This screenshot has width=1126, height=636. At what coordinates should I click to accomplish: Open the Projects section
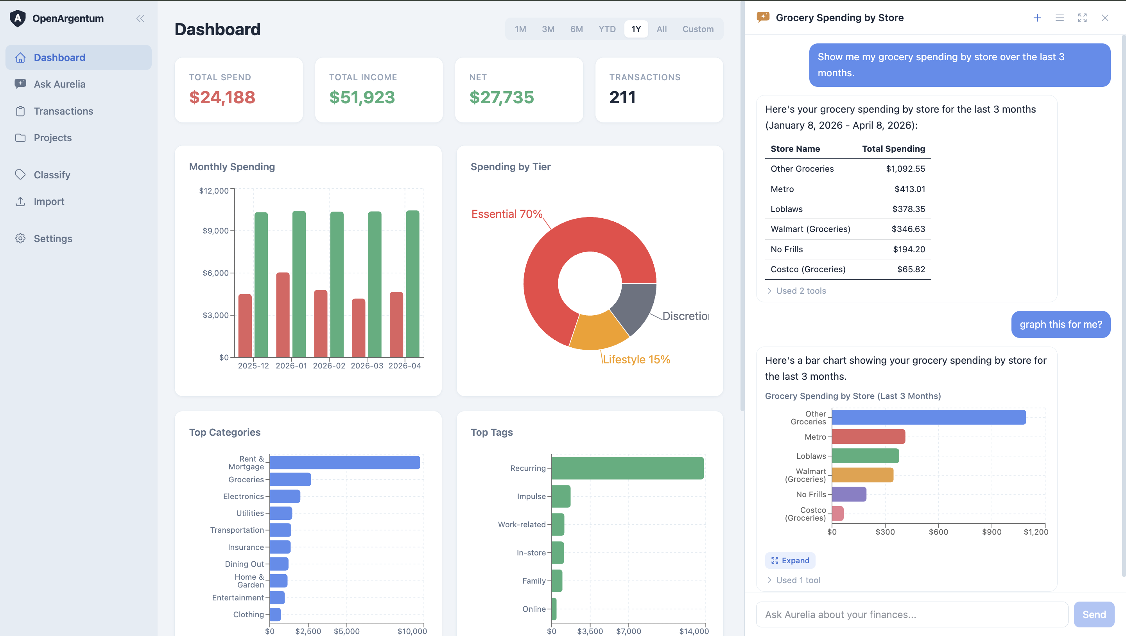pos(79,138)
